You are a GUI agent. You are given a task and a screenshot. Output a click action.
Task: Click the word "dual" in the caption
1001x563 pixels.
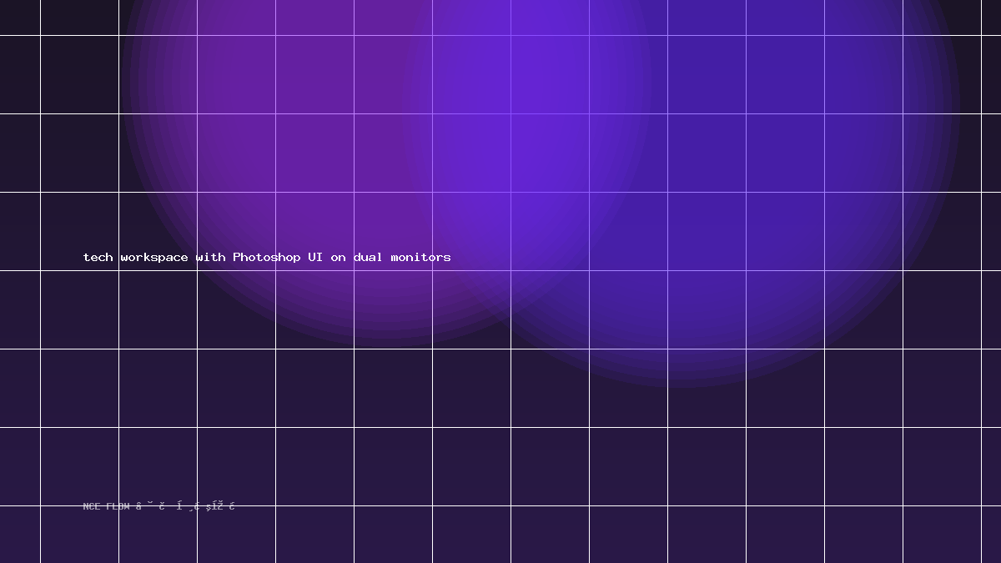point(368,257)
